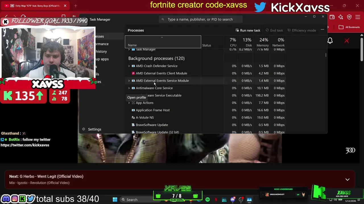Sort processes by Status column

click(x=212, y=42)
